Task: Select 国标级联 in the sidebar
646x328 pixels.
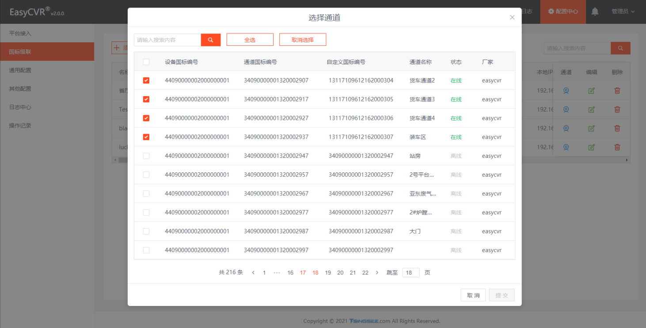Action: [47, 52]
